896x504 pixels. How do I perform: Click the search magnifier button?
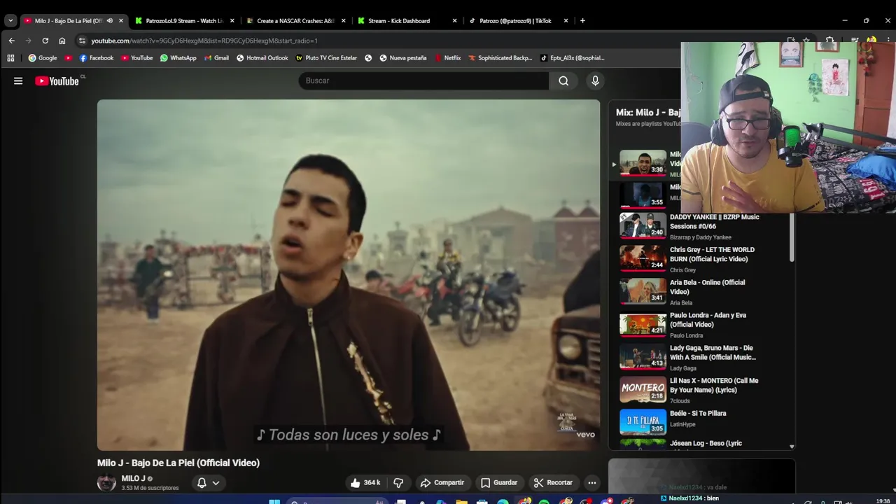click(563, 80)
